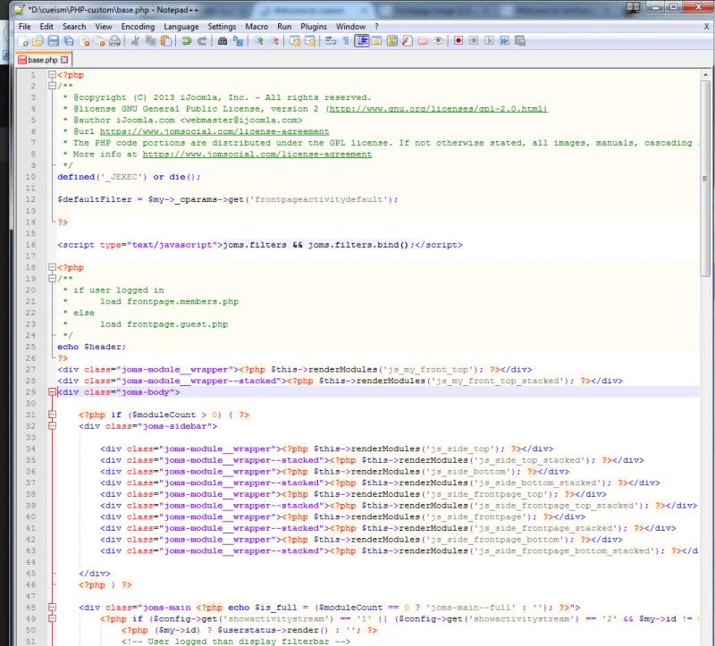
Task: Click the Stop Recording macro icon
Action: [x=474, y=41]
